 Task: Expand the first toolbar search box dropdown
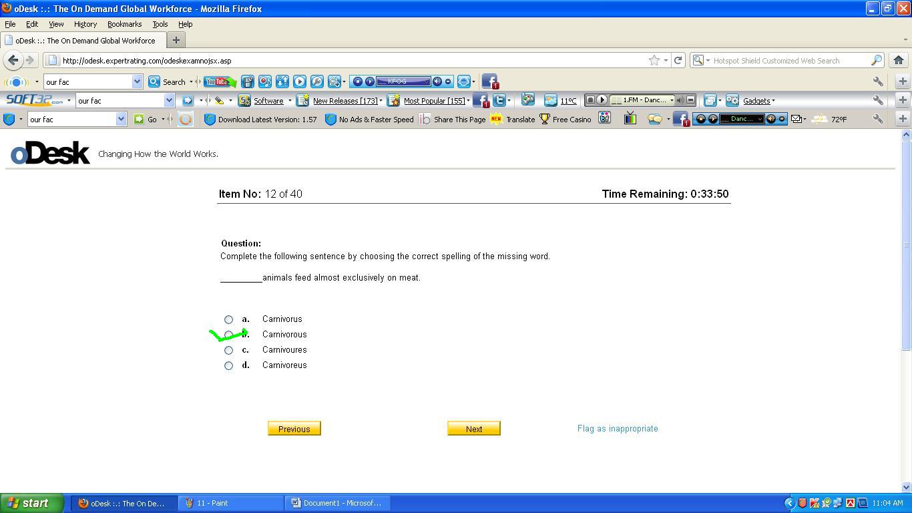click(137, 81)
